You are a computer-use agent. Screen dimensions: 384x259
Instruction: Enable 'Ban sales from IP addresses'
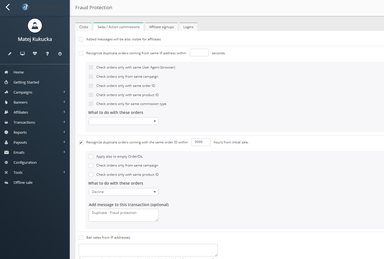pyautogui.click(x=81, y=237)
